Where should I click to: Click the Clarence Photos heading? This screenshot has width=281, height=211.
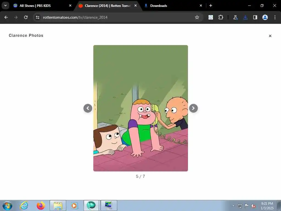26,35
